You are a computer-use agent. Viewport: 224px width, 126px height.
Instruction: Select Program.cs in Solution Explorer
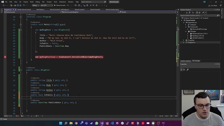[191, 43]
